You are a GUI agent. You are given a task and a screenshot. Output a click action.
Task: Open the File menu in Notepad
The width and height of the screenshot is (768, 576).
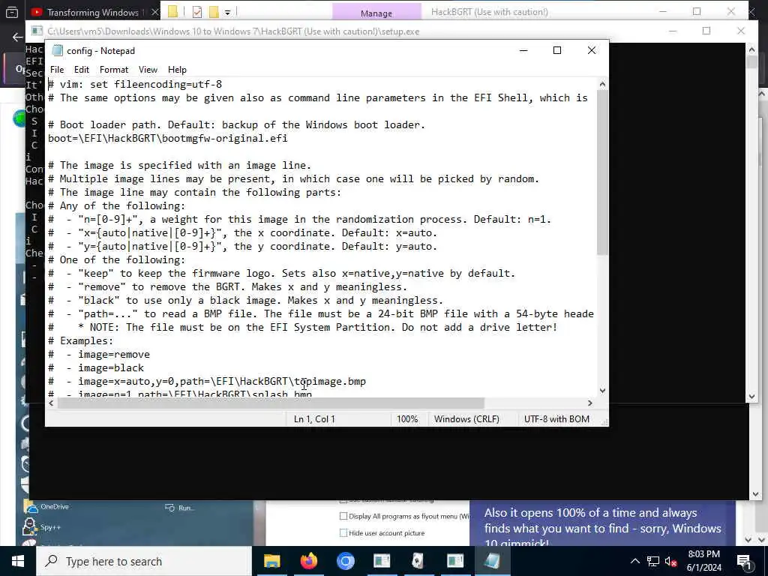[x=57, y=70]
